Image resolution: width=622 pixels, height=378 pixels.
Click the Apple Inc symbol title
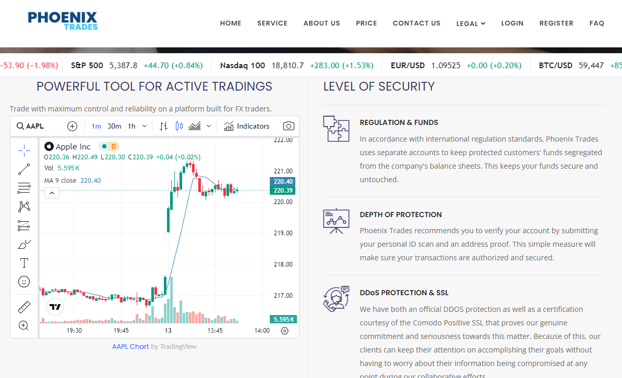74,147
